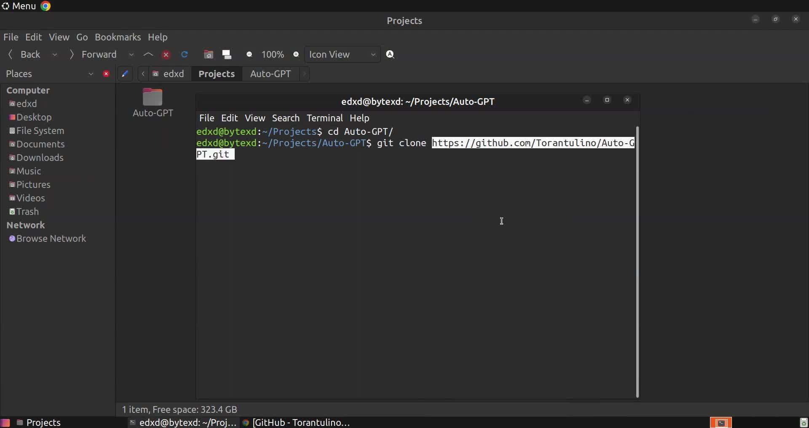
Task: Click the green tray icon in the taskbar's right corner
Action: point(804,423)
